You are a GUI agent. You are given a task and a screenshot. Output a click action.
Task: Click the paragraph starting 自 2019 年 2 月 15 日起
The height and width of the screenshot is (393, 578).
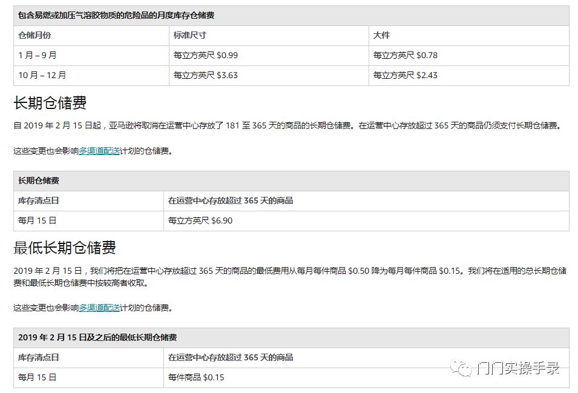289,126
